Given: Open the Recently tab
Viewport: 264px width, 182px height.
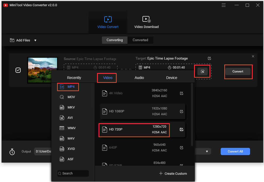Looking at the screenshot, I should (74, 78).
